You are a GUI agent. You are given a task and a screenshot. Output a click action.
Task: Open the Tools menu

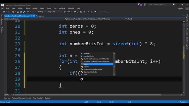49,9
